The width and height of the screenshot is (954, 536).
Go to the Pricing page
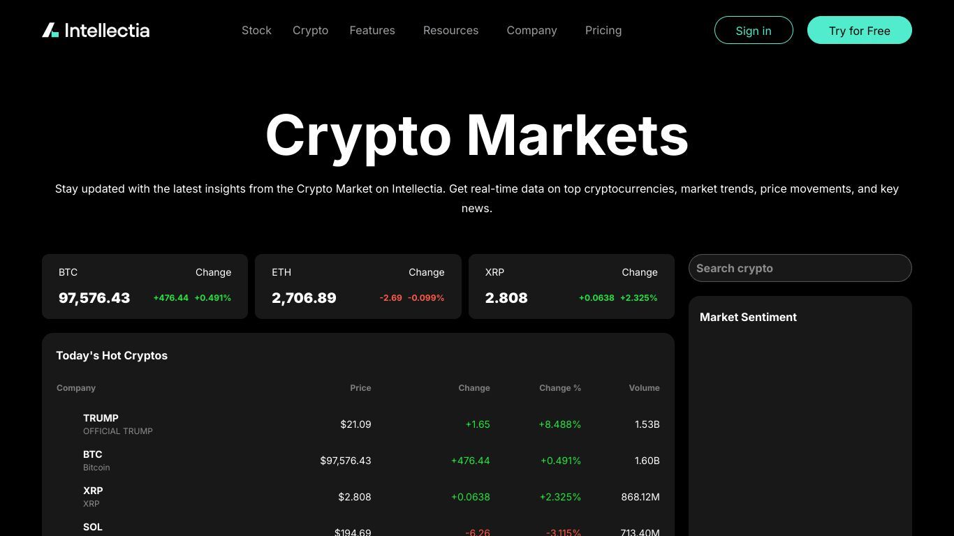[x=603, y=30]
